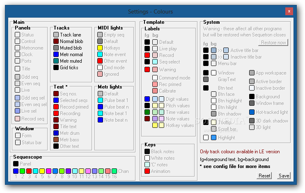Change the Selected seqs blue swatch

point(56,100)
